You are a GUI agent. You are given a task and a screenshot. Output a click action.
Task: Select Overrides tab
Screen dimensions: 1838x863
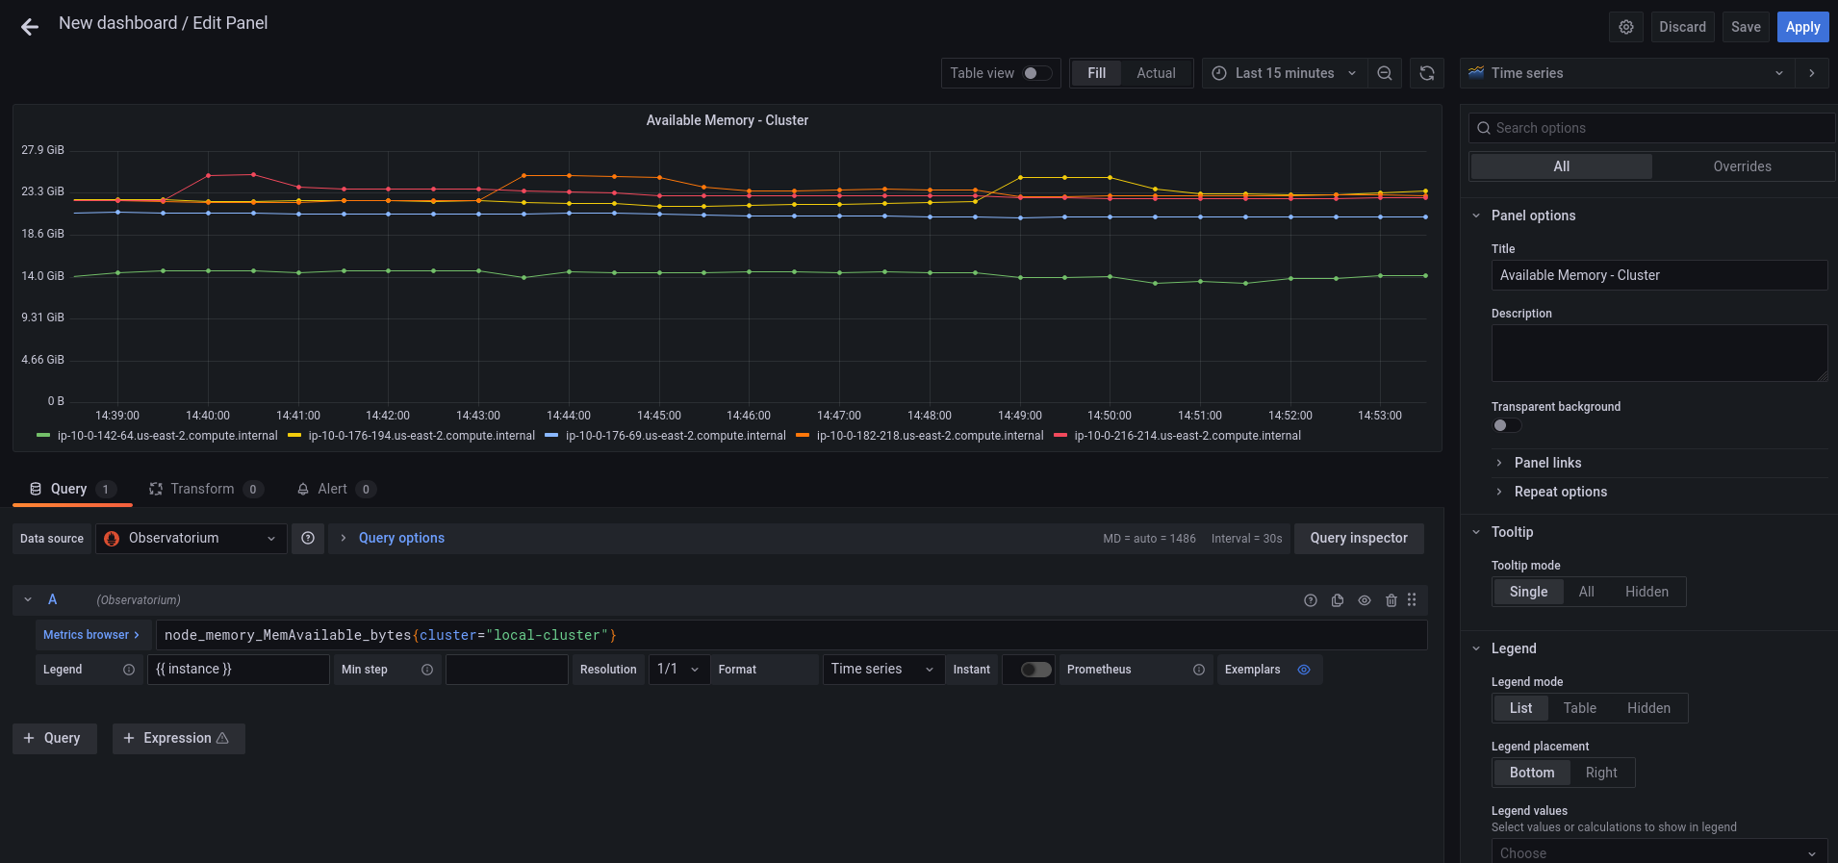tap(1742, 166)
